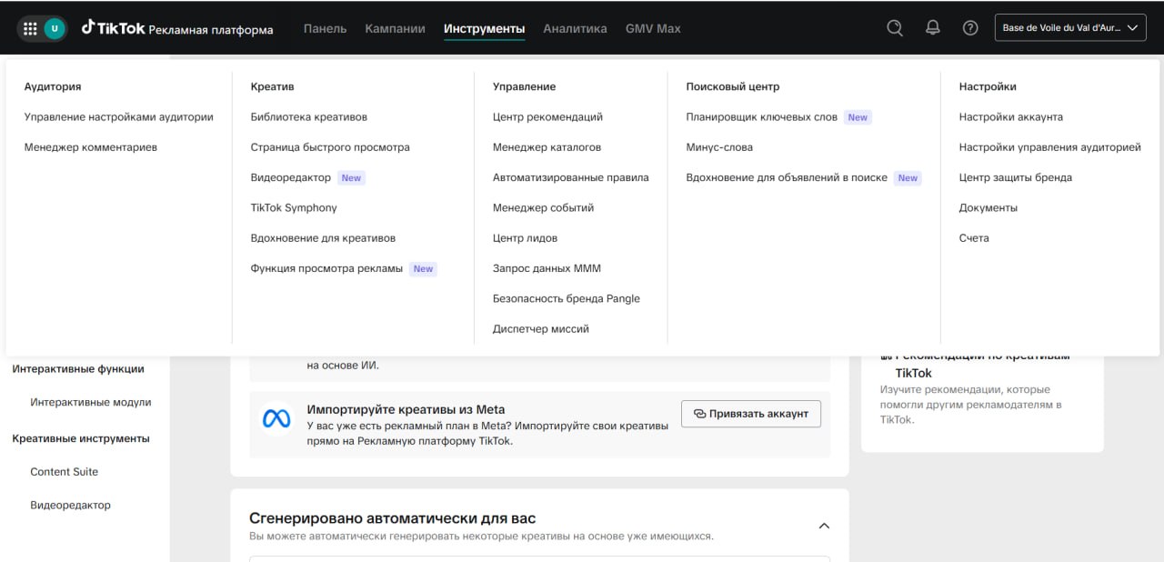
Task: Open Видеоредактор in the Креатив menu
Action: click(291, 177)
